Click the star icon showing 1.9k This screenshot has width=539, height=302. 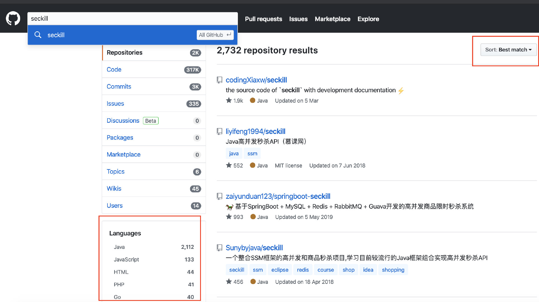pos(229,100)
